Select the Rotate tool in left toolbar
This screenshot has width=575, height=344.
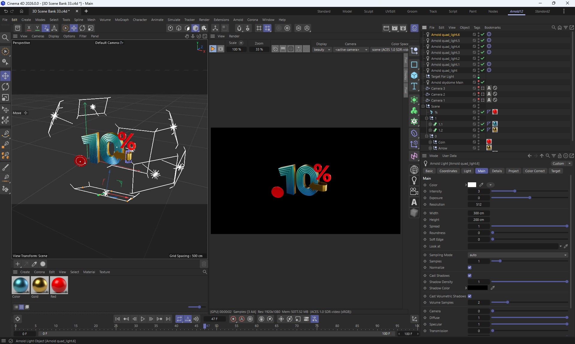tap(5, 87)
